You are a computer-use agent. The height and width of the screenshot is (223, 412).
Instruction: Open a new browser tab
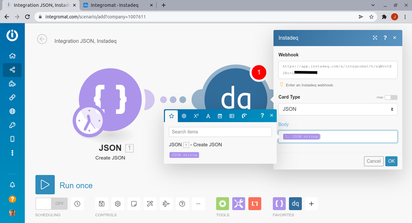(x=164, y=5)
